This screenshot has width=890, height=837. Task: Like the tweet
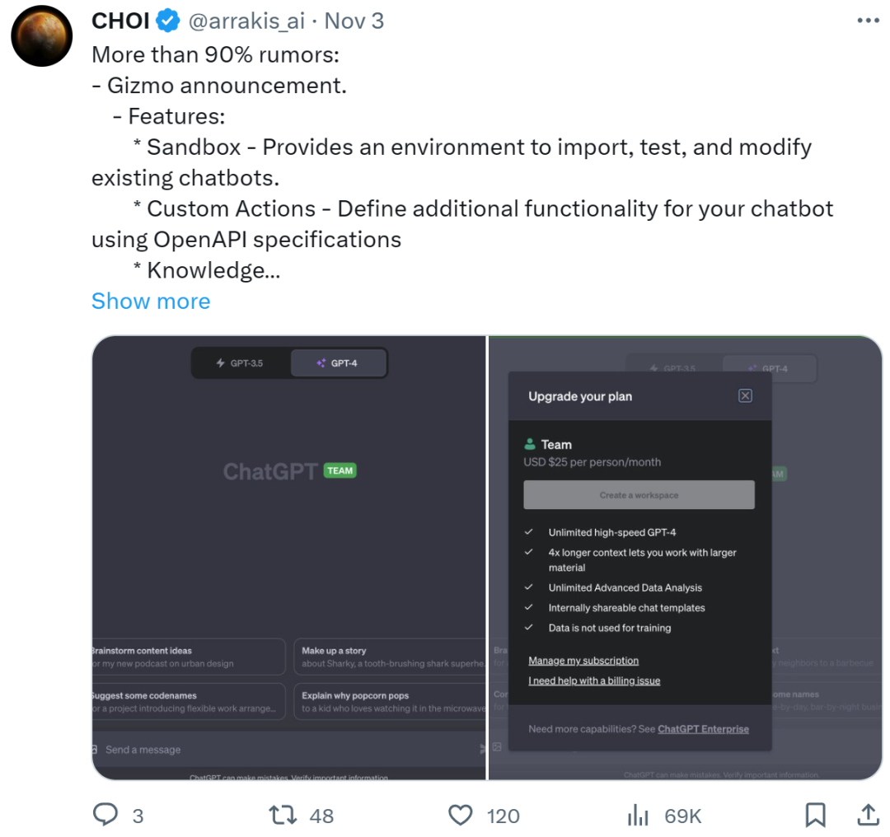point(460,815)
